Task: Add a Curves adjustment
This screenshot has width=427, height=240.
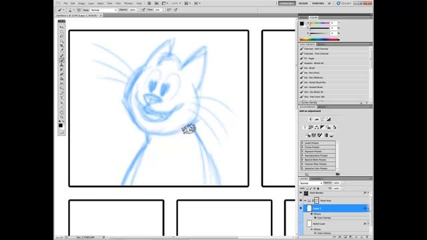Action: pyautogui.click(x=323, y=119)
